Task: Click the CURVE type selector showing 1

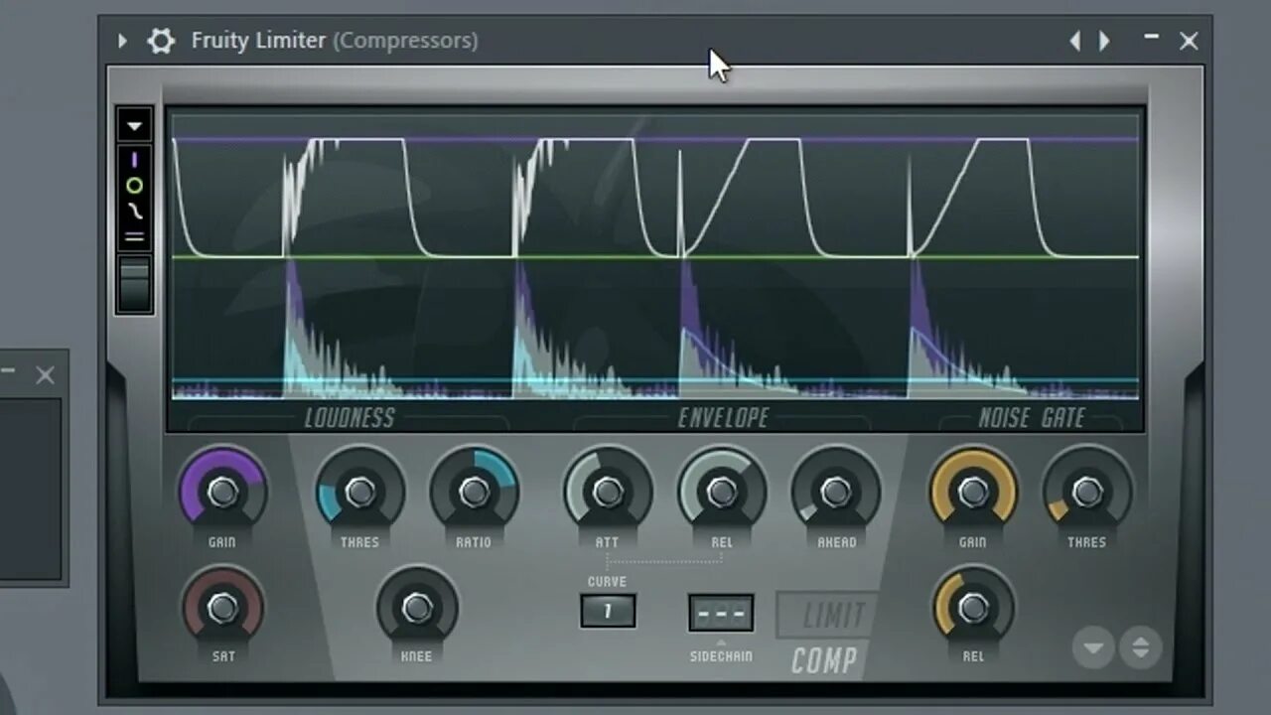Action: coord(607,611)
